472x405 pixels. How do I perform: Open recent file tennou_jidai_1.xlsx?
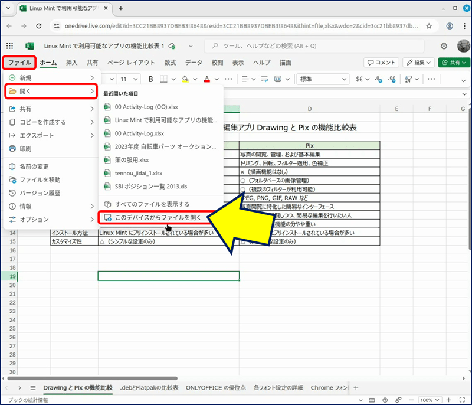tap(160, 173)
